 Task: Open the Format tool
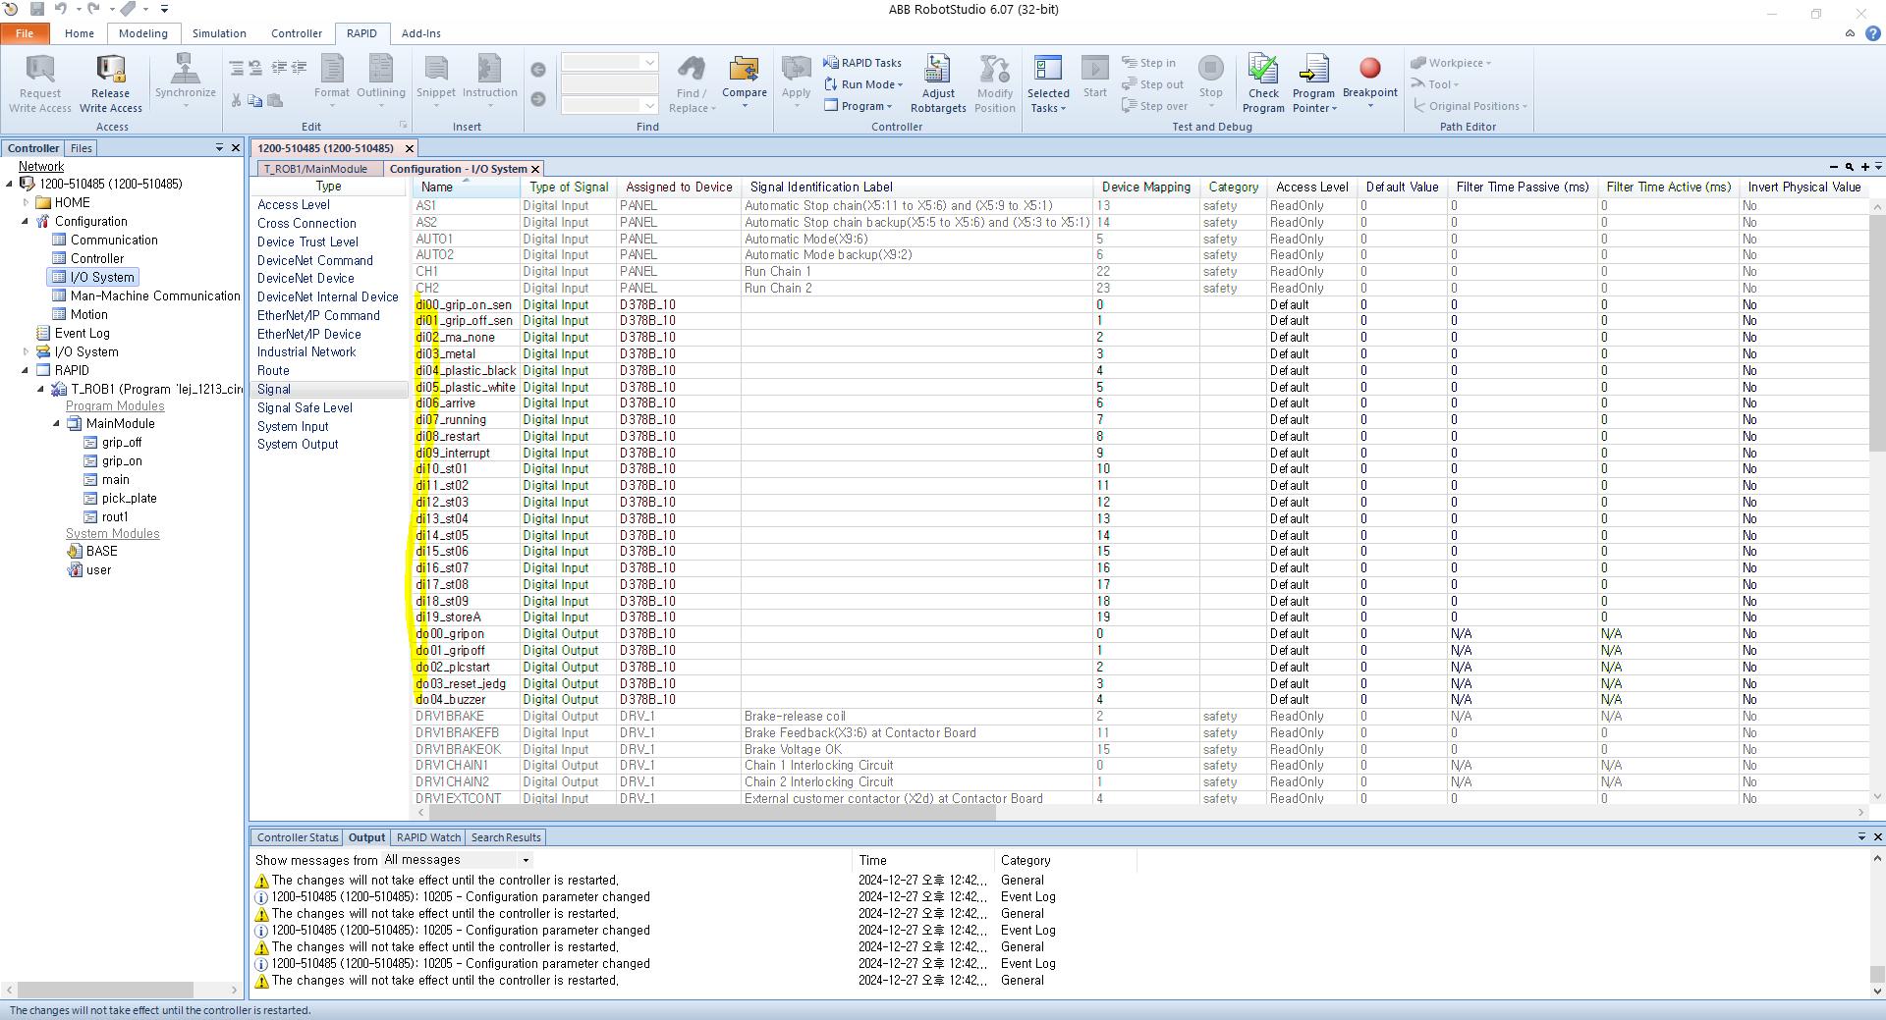332,79
